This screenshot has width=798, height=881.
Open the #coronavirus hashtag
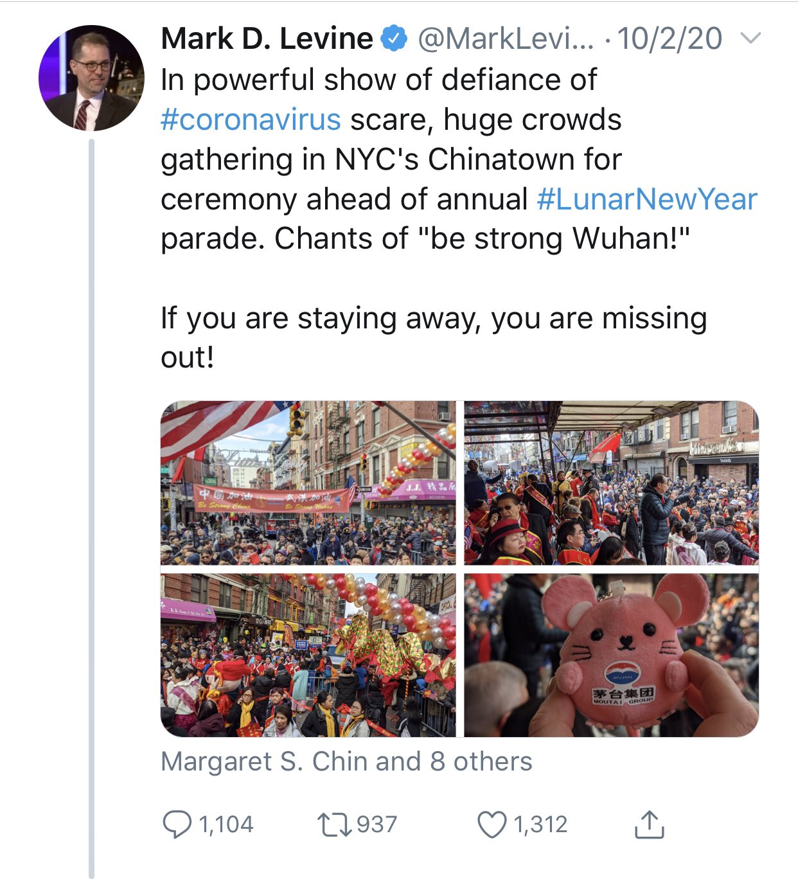(x=251, y=120)
